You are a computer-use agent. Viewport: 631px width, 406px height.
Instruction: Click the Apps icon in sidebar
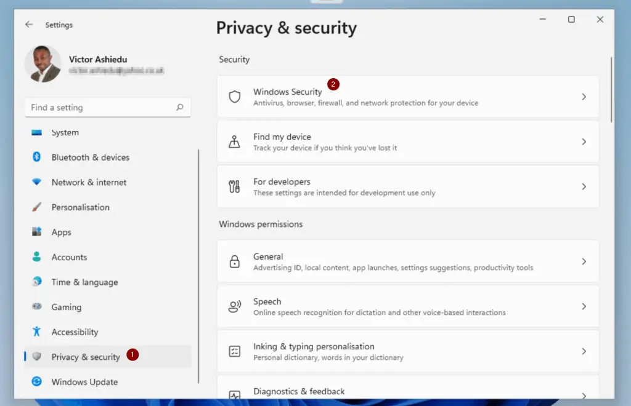pos(36,232)
